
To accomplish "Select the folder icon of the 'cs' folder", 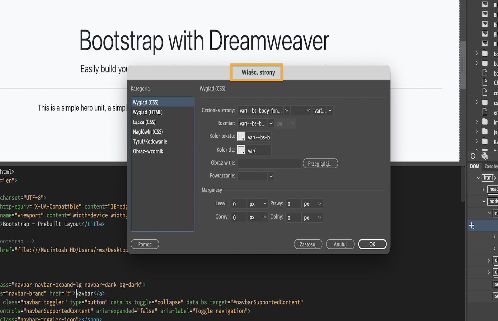I will pyautogui.click(x=485, y=102).
